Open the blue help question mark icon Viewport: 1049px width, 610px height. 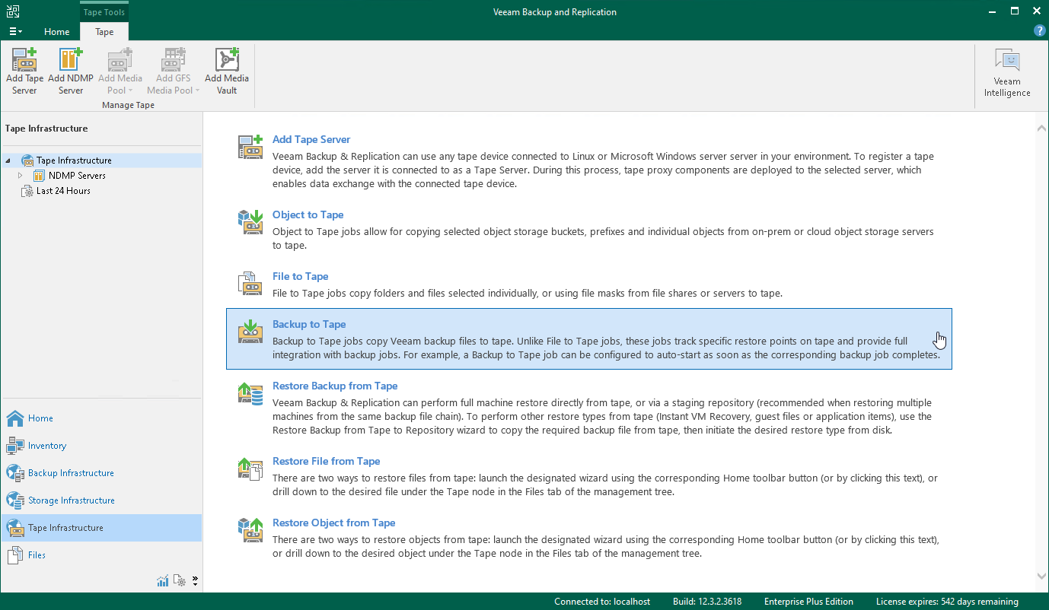point(1039,31)
